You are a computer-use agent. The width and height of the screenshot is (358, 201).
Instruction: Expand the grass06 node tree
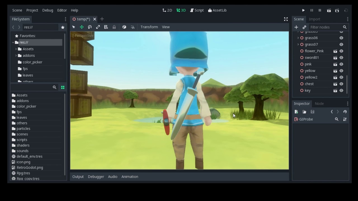(298, 38)
